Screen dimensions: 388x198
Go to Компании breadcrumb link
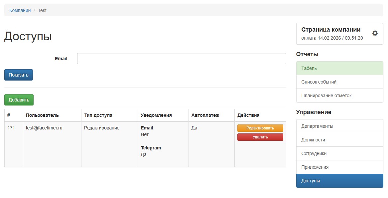tap(20, 10)
